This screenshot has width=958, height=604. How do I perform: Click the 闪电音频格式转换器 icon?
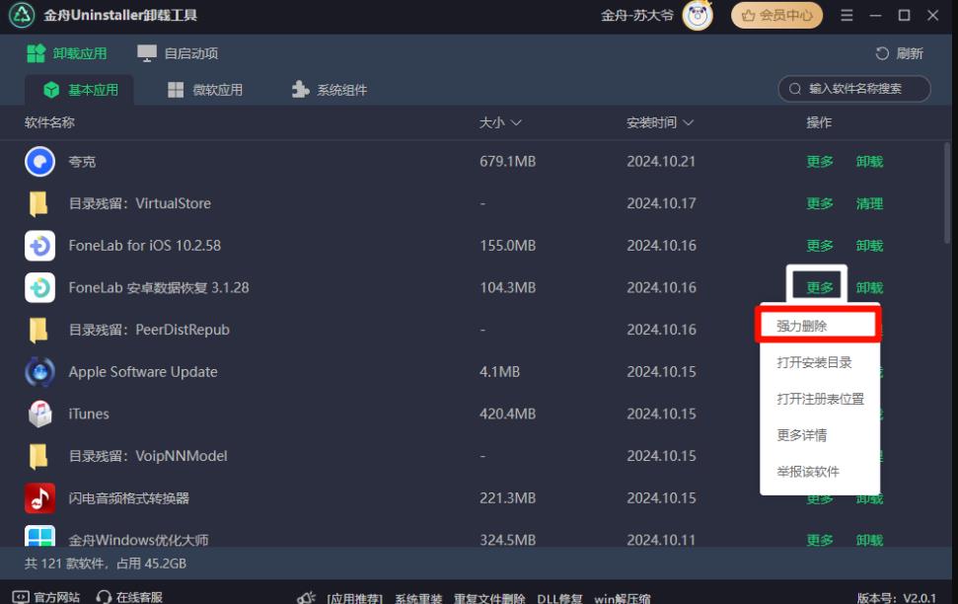coord(39,498)
